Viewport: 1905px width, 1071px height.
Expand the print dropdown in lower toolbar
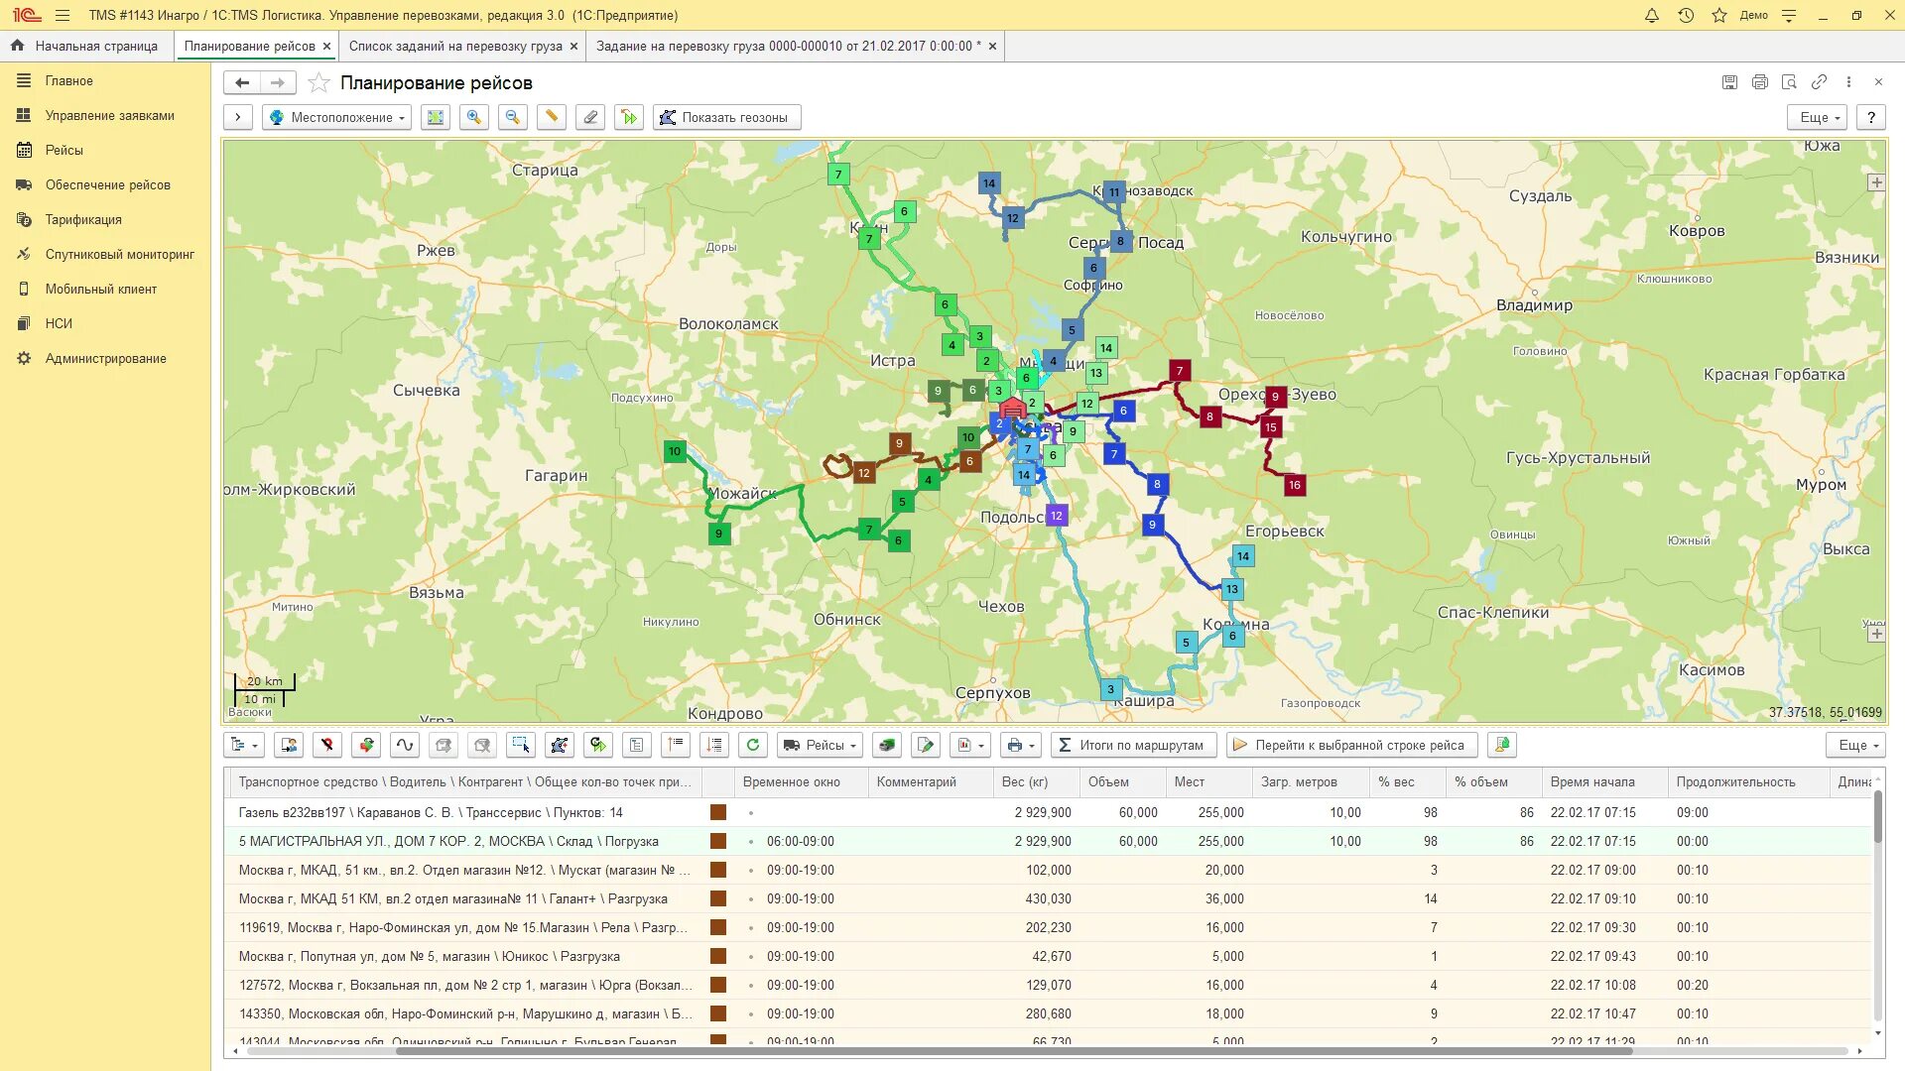[x=1020, y=745]
